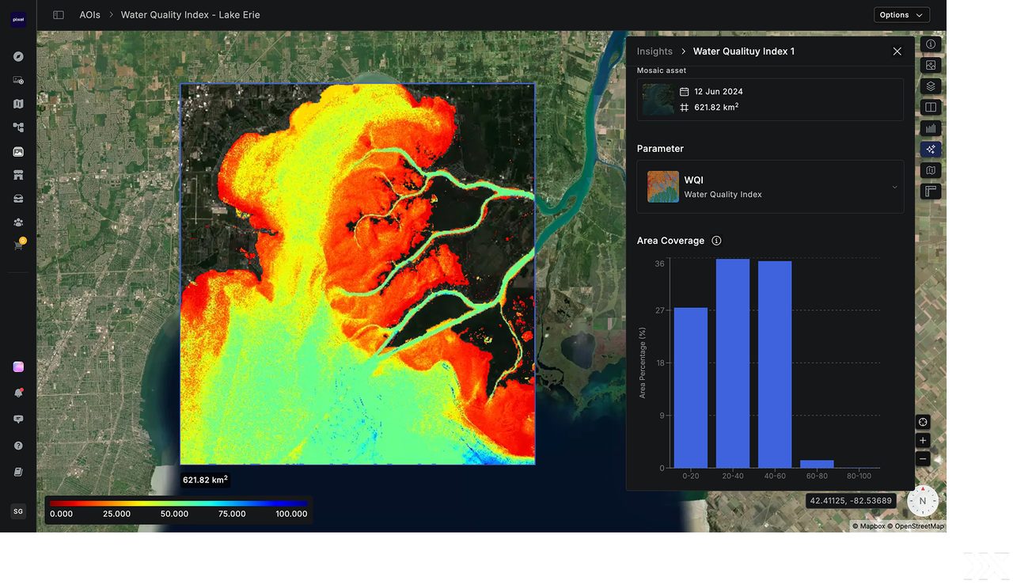Reset north using the compass control
This screenshot has height=585, width=1013.
(923, 501)
